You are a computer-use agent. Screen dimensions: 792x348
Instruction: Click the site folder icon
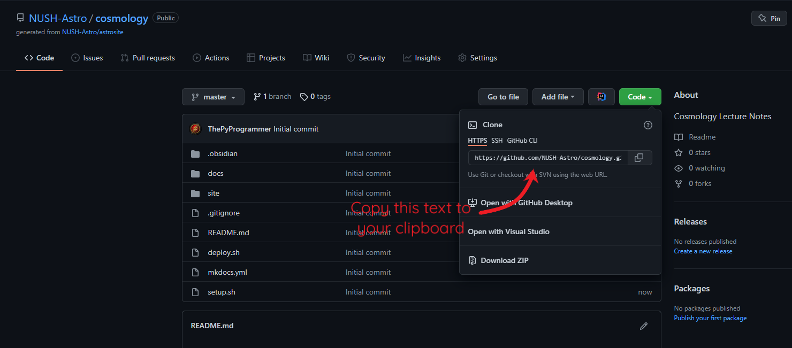coord(195,193)
